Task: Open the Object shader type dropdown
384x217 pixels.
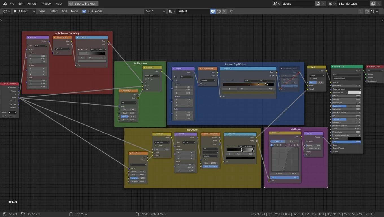Action: tap(25, 11)
